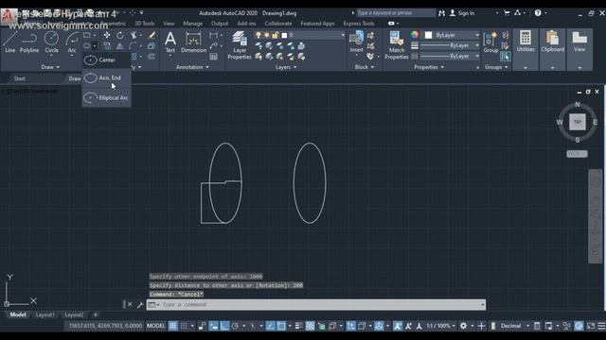Click the Workspace Switching gear icon
Image resolution: width=606 pixels, height=340 pixels.
463,326
